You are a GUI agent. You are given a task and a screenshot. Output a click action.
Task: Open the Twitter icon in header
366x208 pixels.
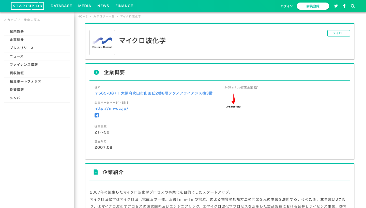(x=336, y=6)
